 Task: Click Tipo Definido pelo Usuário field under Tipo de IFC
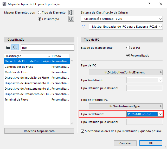tap(145, 88)
